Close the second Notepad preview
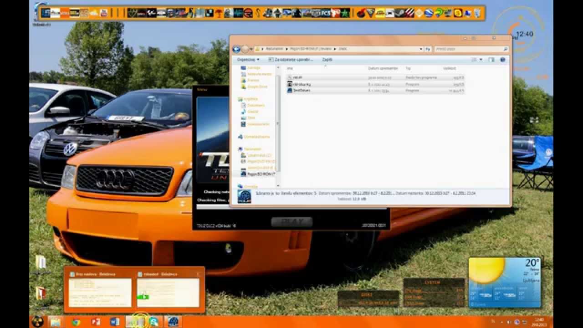583x328 pixels. 198,274
